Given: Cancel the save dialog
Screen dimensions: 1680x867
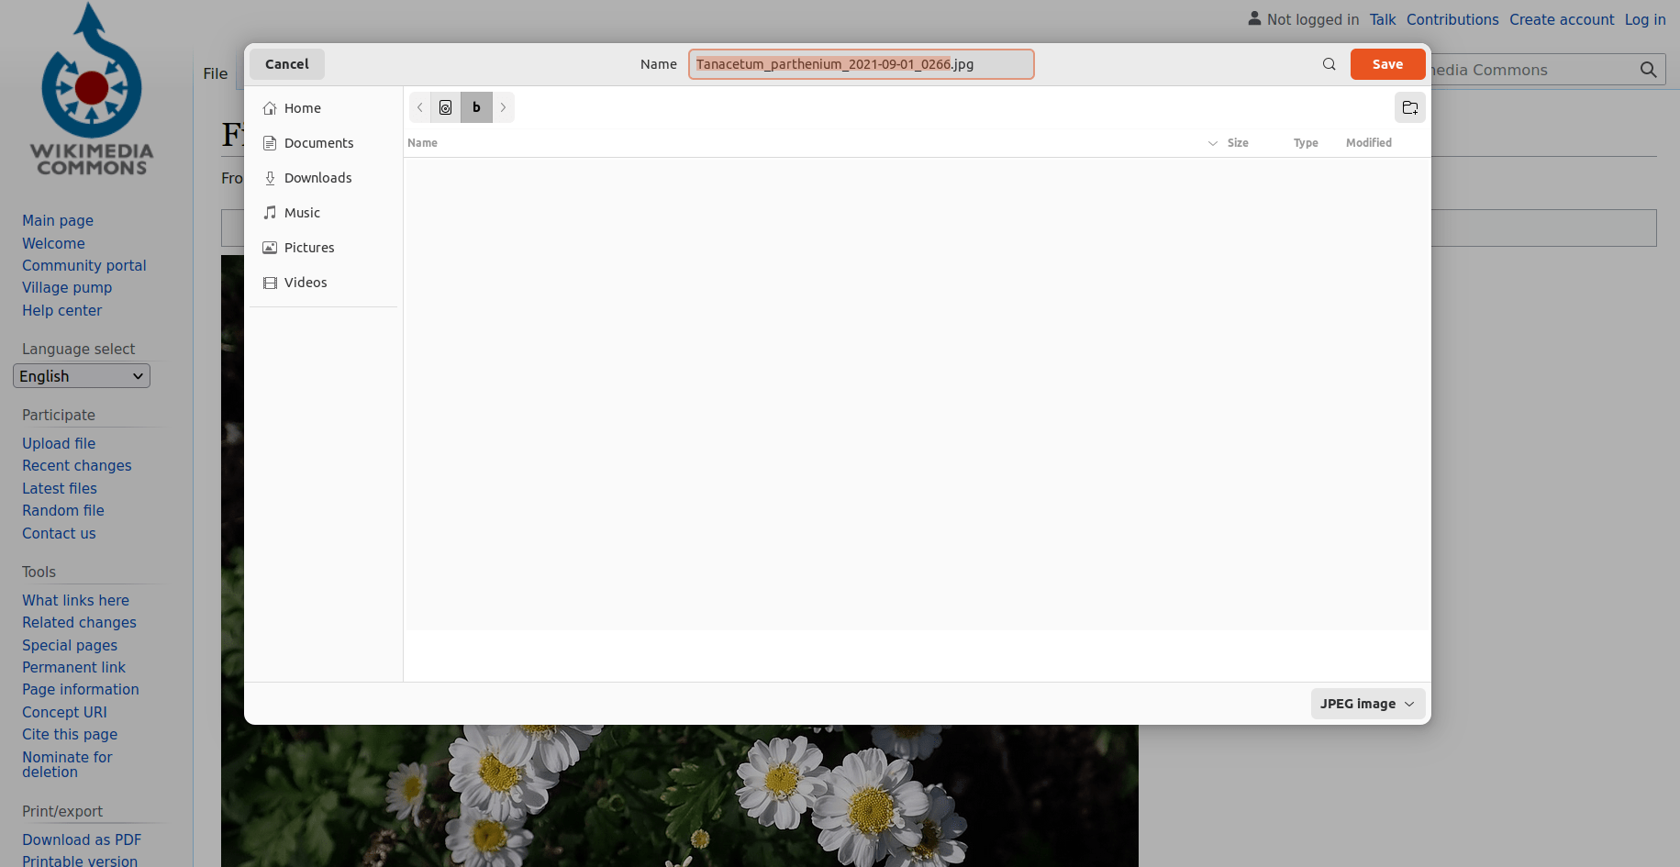Looking at the screenshot, I should pos(286,63).
